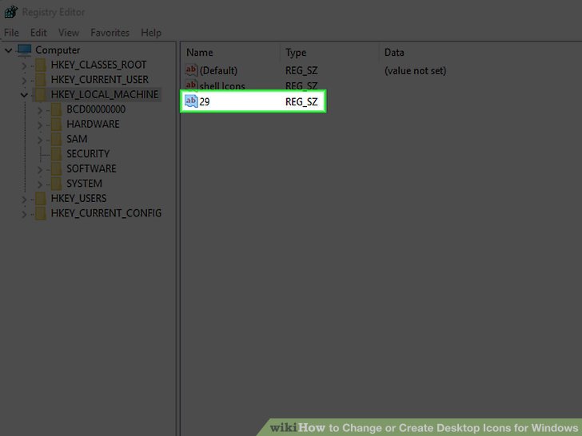Screen dimensions: 582x436
Task: Select the SOFTWARE key label
Action: click(x=91, y=168)
